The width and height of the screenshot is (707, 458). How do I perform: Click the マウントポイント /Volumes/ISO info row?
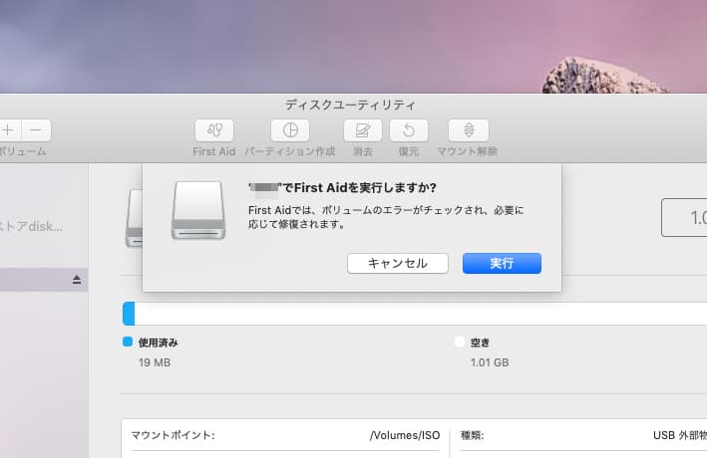point(286,435)
